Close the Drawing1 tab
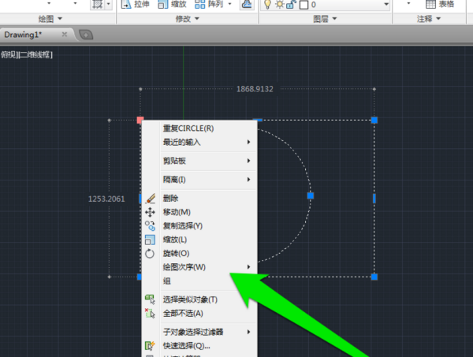The width and height of the screenshot is (473, 357). tap(65, 35)
